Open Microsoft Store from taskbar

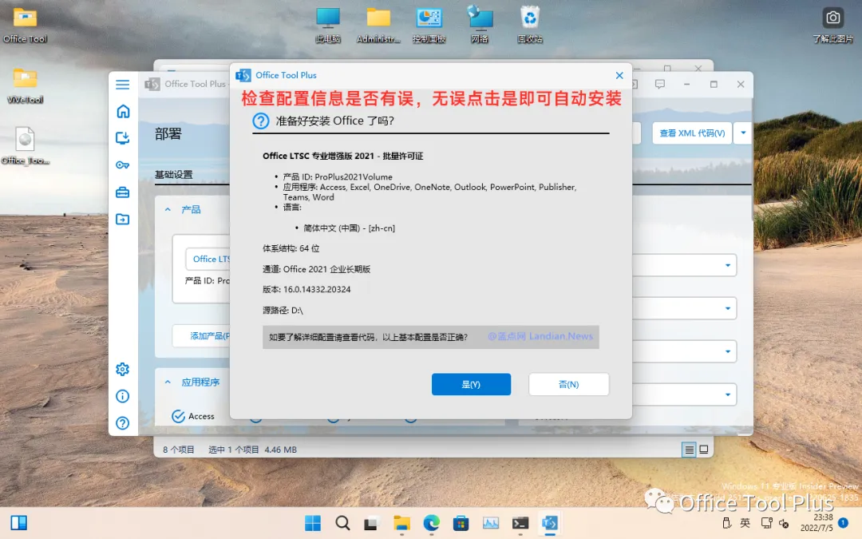tap(461, 523)
